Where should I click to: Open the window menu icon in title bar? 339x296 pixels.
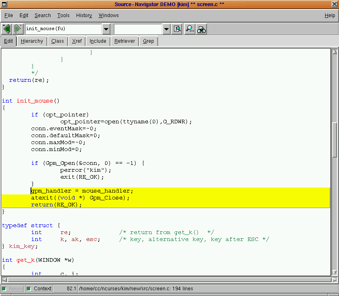click(4, 4)
